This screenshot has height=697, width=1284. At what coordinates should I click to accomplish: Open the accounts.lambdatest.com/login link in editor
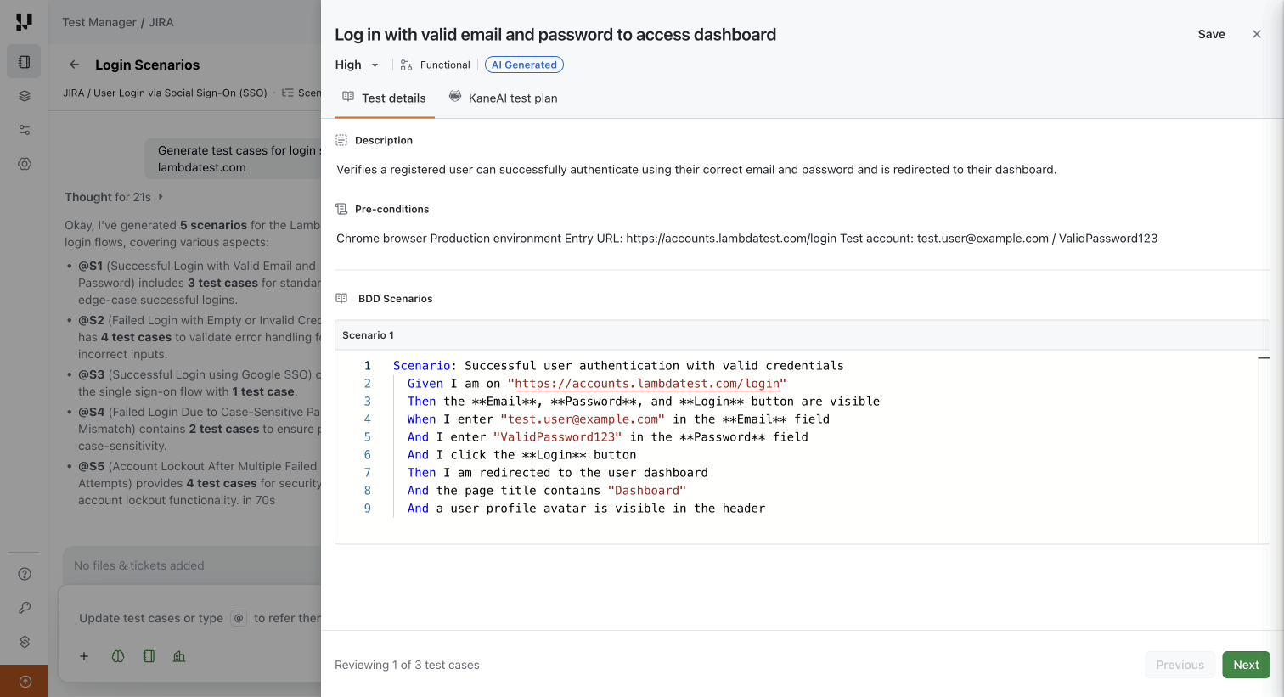click(x=647, y=384)
